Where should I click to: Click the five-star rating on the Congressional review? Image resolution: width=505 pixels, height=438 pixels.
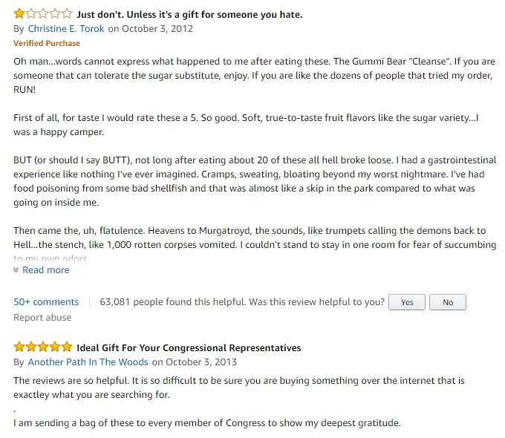coord(43,347)
